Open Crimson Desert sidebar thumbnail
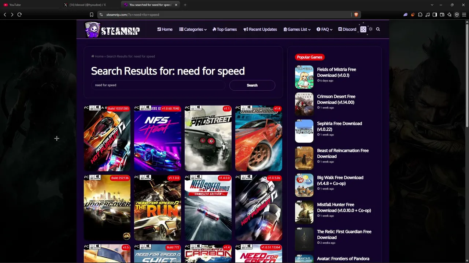The image size is (469, 263). (304, 104)
